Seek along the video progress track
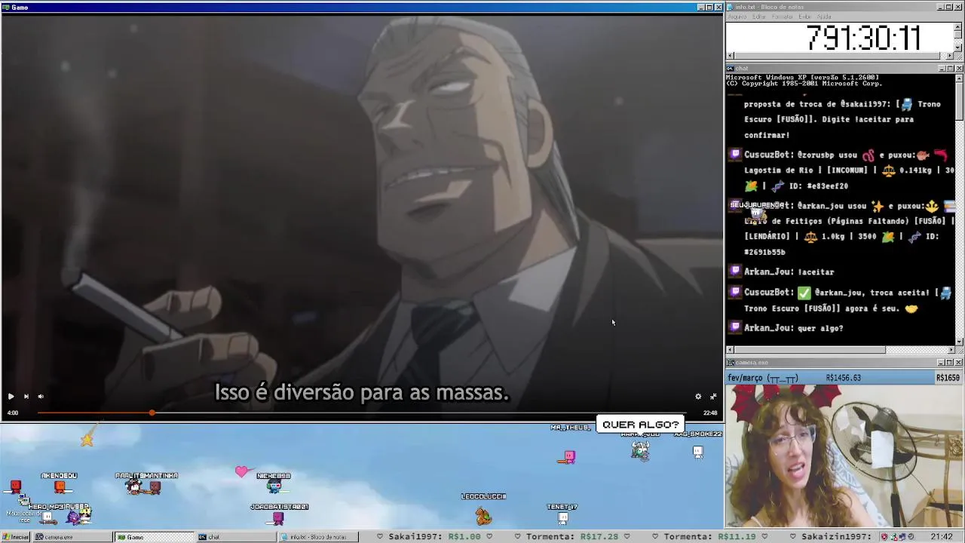The width and height of the screenshot is (965, 543). coord(362,413)
